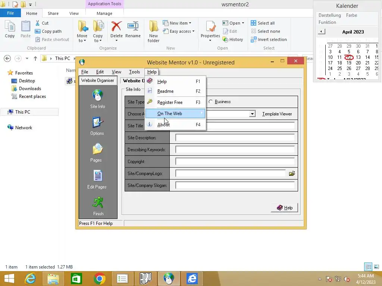Click the Describing Keywords input field

pos(235,150)
